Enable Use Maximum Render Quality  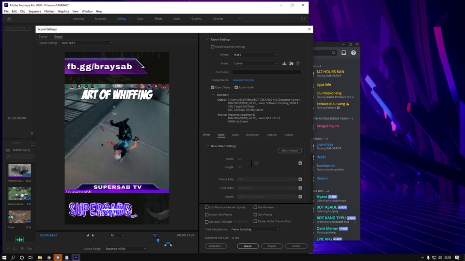click(207, 207)
